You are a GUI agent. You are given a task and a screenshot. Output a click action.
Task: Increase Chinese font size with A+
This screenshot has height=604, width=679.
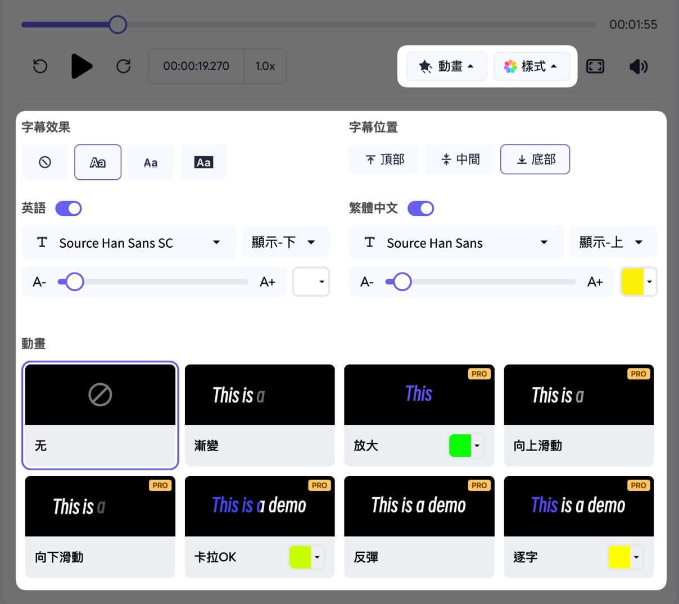[595, 282]
